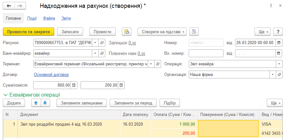
Task: Click the Провести button
Action: [x=103, y=32]
